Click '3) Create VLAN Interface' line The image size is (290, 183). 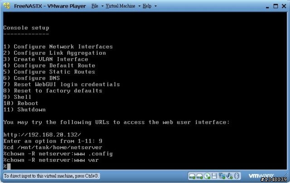[x=46, y=59]
